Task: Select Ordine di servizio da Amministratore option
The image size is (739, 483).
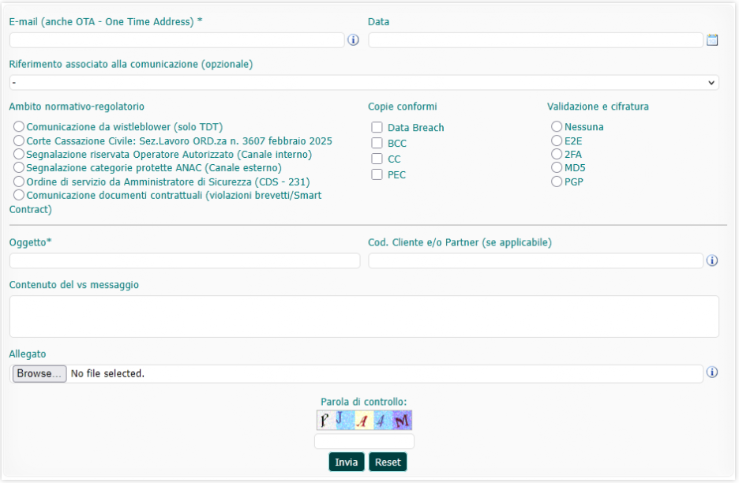Action: pos(19,182)
